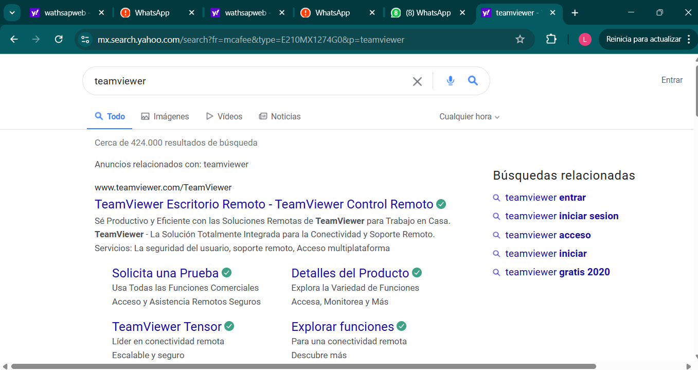The width and height of the screenshot is (698, 370).
Task: Open TeamViewer Escritorio Remoto result link
Action: point(264,204)
